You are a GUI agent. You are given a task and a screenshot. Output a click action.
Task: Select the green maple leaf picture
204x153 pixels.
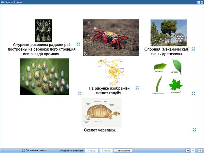[x=176, y=85]
